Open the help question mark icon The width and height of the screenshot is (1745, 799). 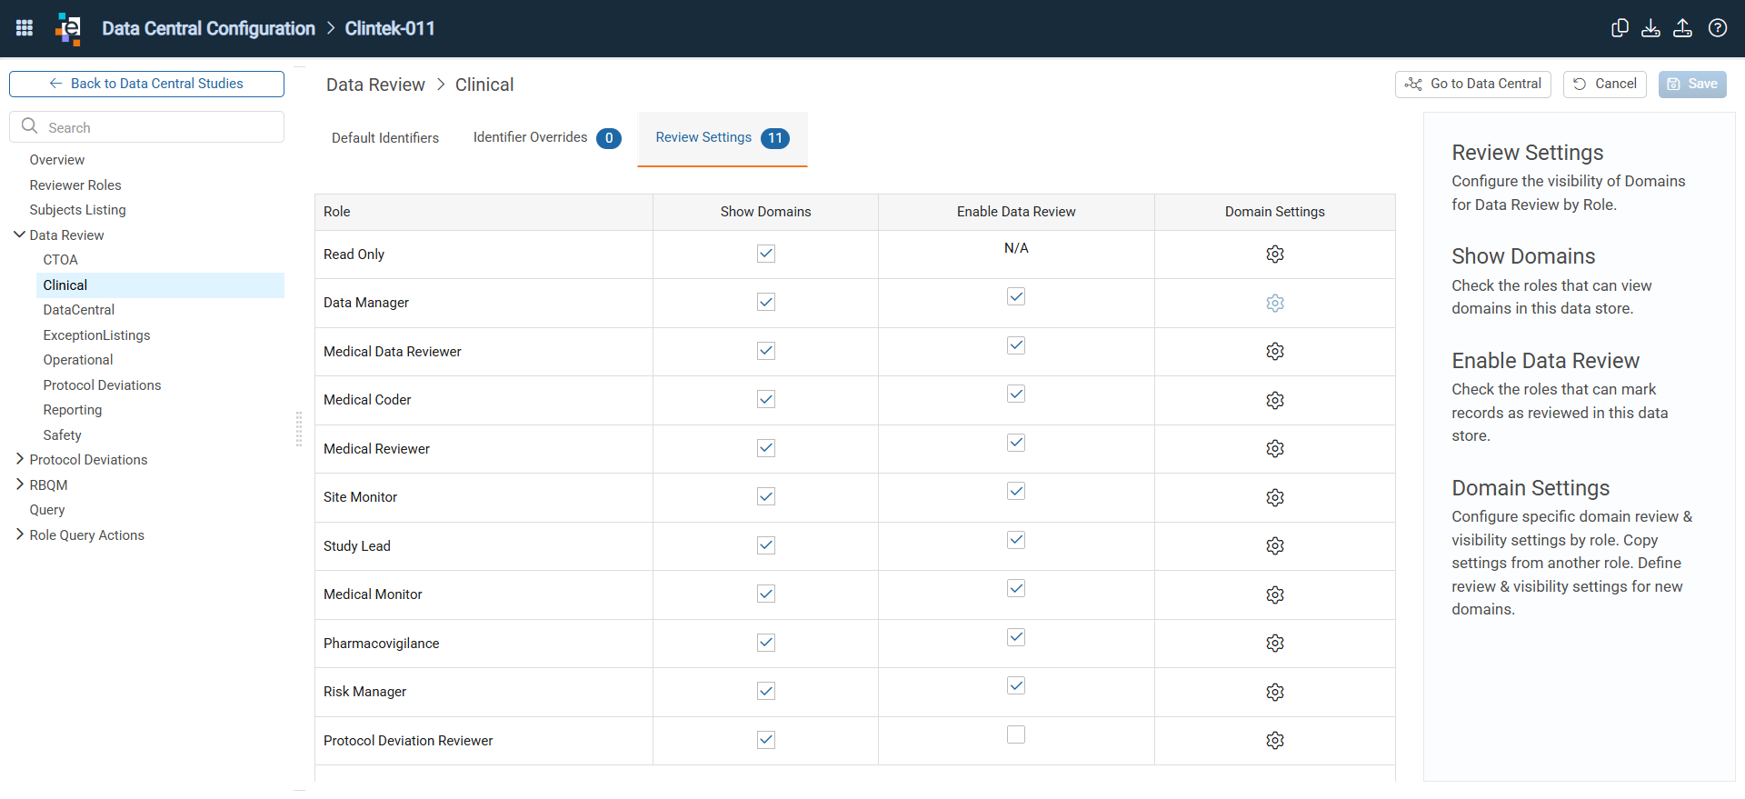click(1718, 28)
